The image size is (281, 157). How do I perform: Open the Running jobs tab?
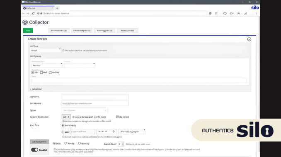[x=104, y=30]
